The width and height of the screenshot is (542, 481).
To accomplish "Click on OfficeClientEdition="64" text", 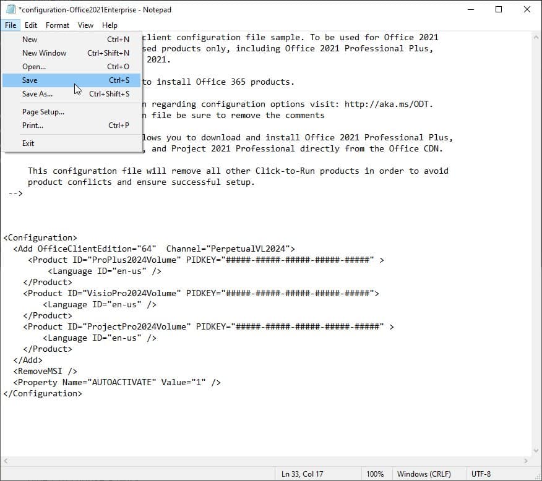I will pos(97,249).
